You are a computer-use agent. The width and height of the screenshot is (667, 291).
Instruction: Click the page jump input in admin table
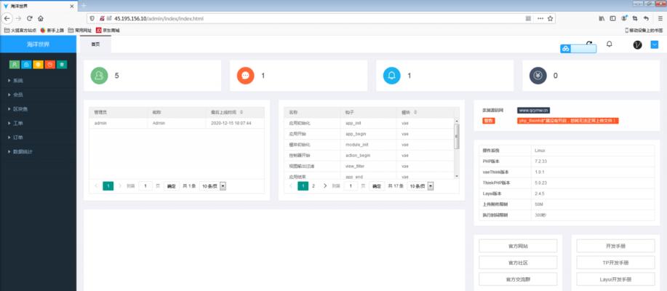(x=145, y=186)
